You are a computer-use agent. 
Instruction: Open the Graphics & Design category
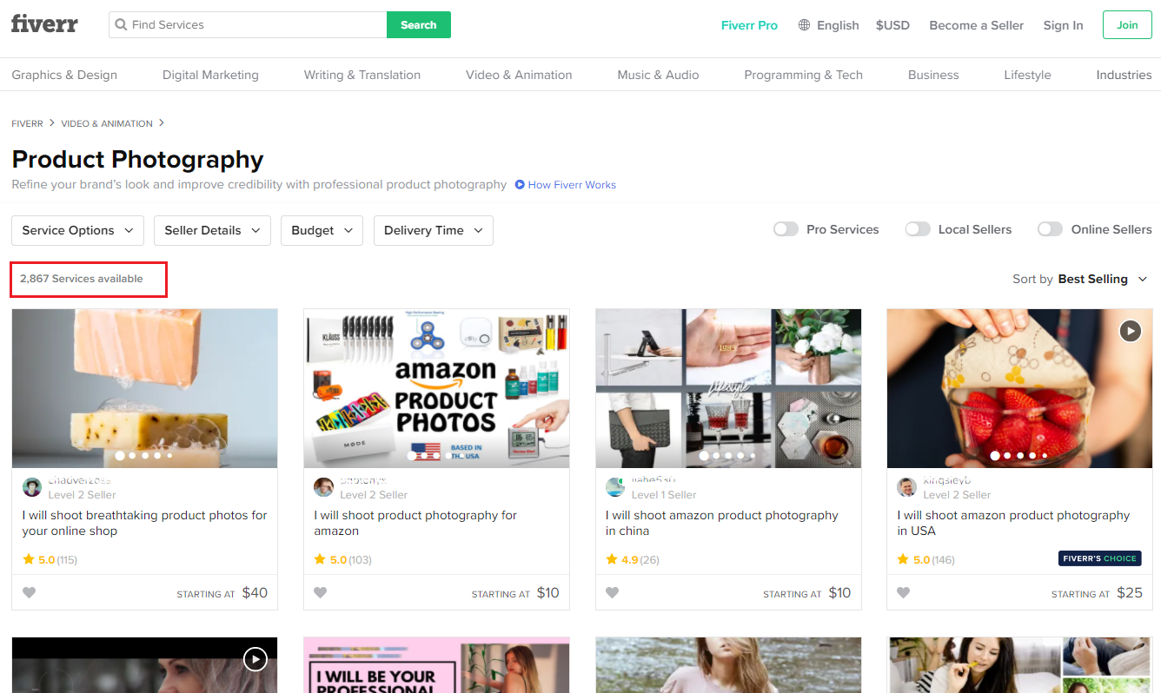point(63,75)
